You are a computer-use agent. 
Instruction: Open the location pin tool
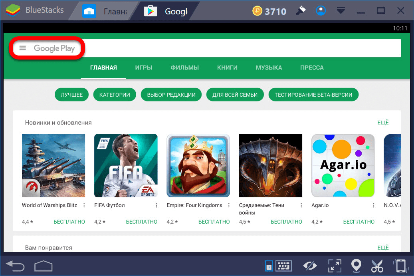pos(356,266)
